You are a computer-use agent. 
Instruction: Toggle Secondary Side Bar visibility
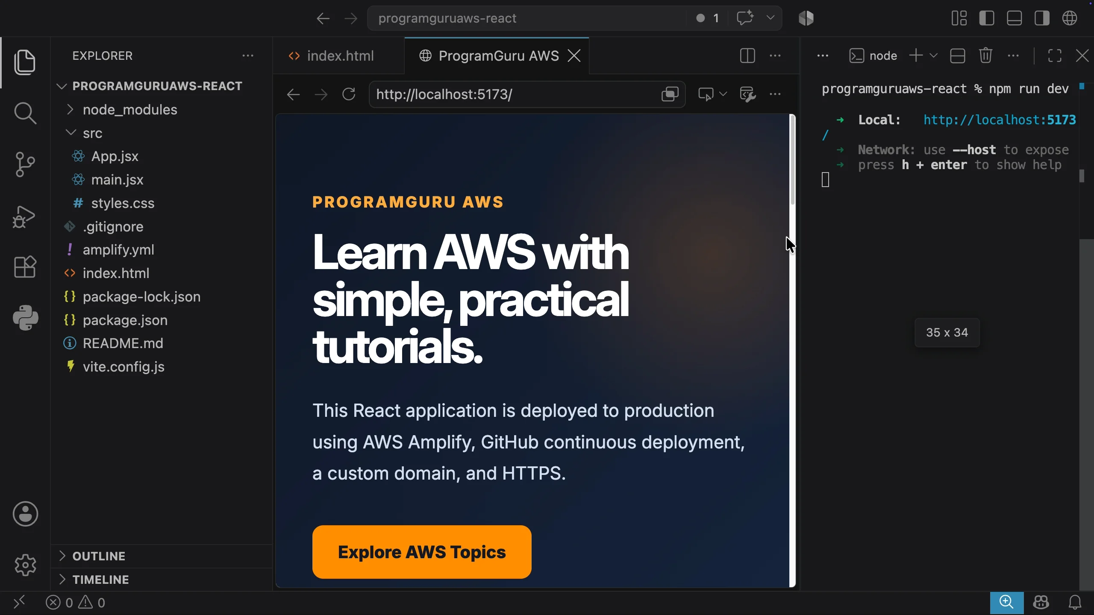tap(1042, 18)
